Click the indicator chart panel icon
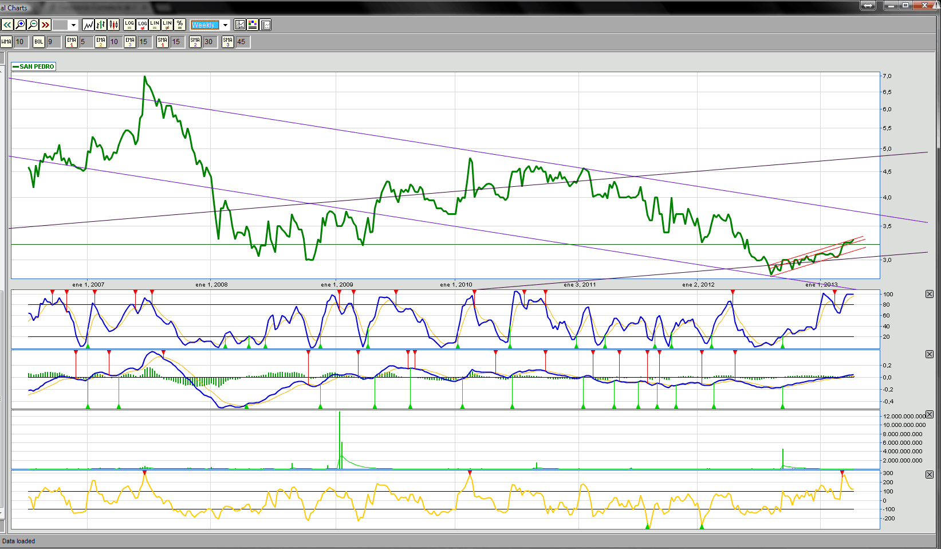941x549 pixels. point(265,25)
